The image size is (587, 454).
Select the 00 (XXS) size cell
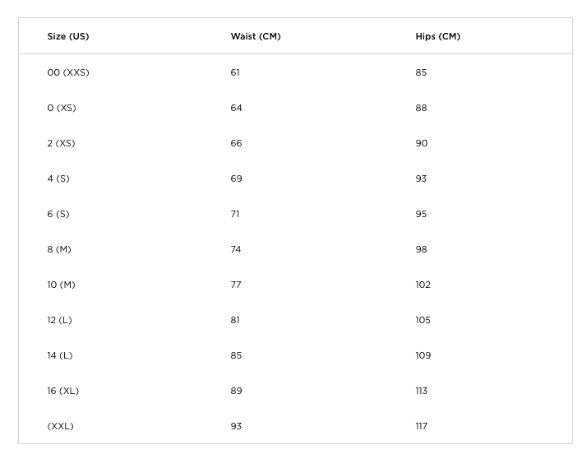click(x=68, y=72)
